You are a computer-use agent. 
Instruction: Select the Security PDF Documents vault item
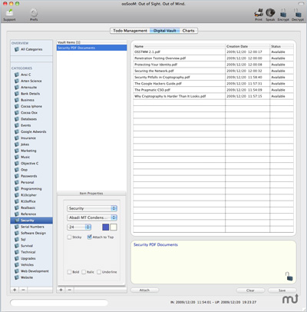pos(91,48)
